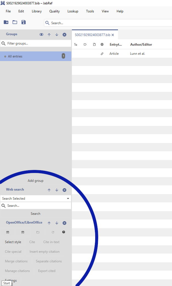Screen dimensions: 172x286
Task: Click the Open library folder icon
Action: click(15, 22)
